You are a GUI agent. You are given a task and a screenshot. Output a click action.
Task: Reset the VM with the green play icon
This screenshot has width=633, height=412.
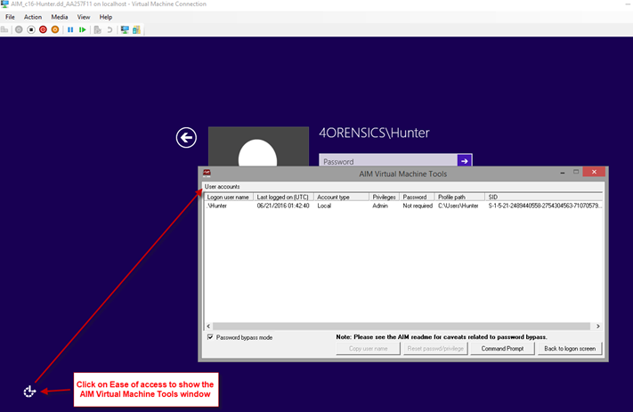click(83, 29)
